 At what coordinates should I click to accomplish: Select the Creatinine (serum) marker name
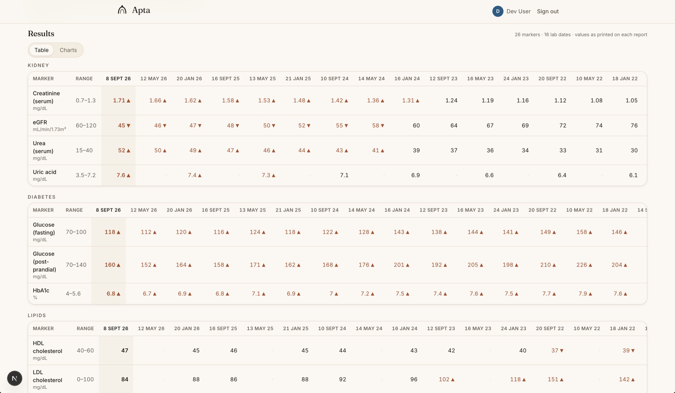click(46, 97)
